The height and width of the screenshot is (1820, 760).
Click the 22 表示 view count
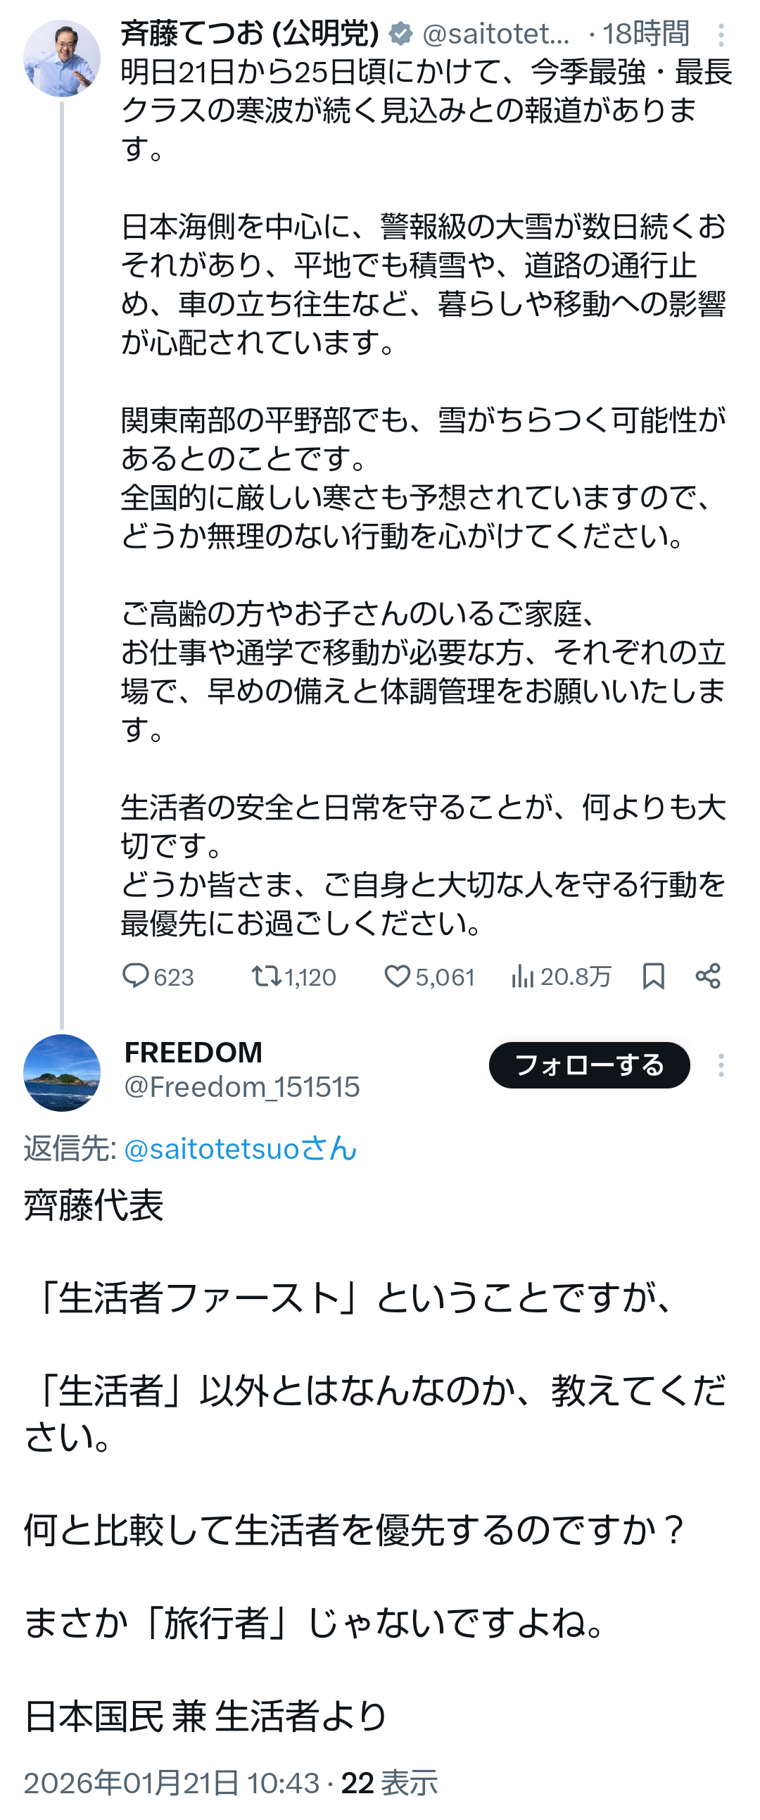(x=389, y=1783)
